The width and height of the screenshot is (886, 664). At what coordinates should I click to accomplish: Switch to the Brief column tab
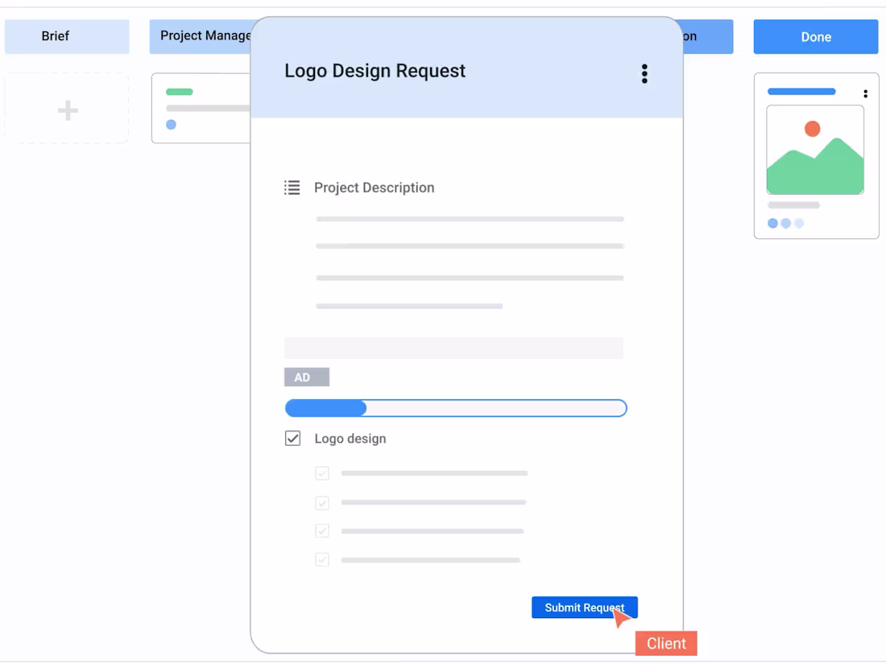67,36
